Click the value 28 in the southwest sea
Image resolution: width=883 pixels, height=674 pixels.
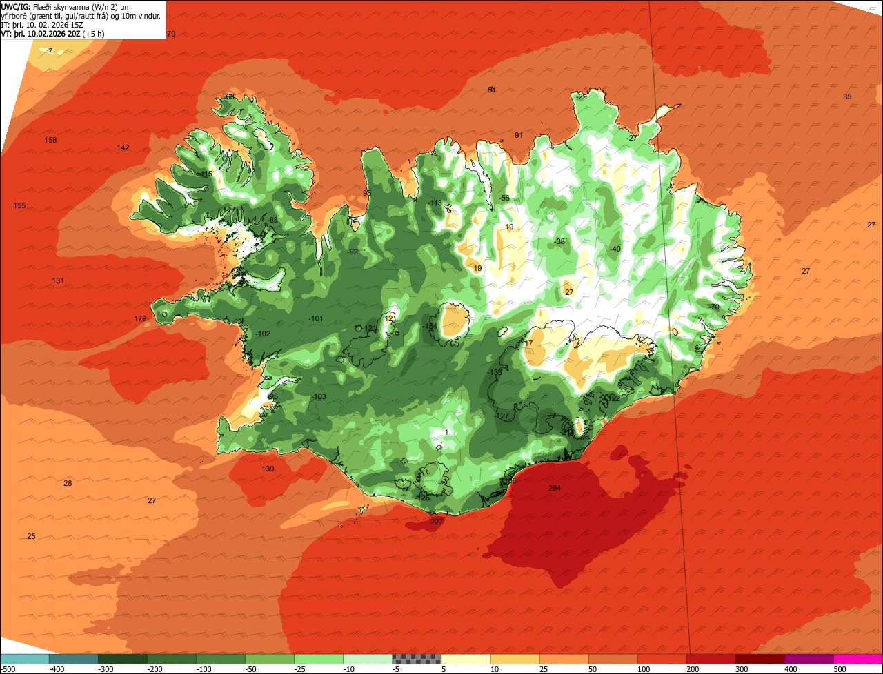click(x=68, y=483)
